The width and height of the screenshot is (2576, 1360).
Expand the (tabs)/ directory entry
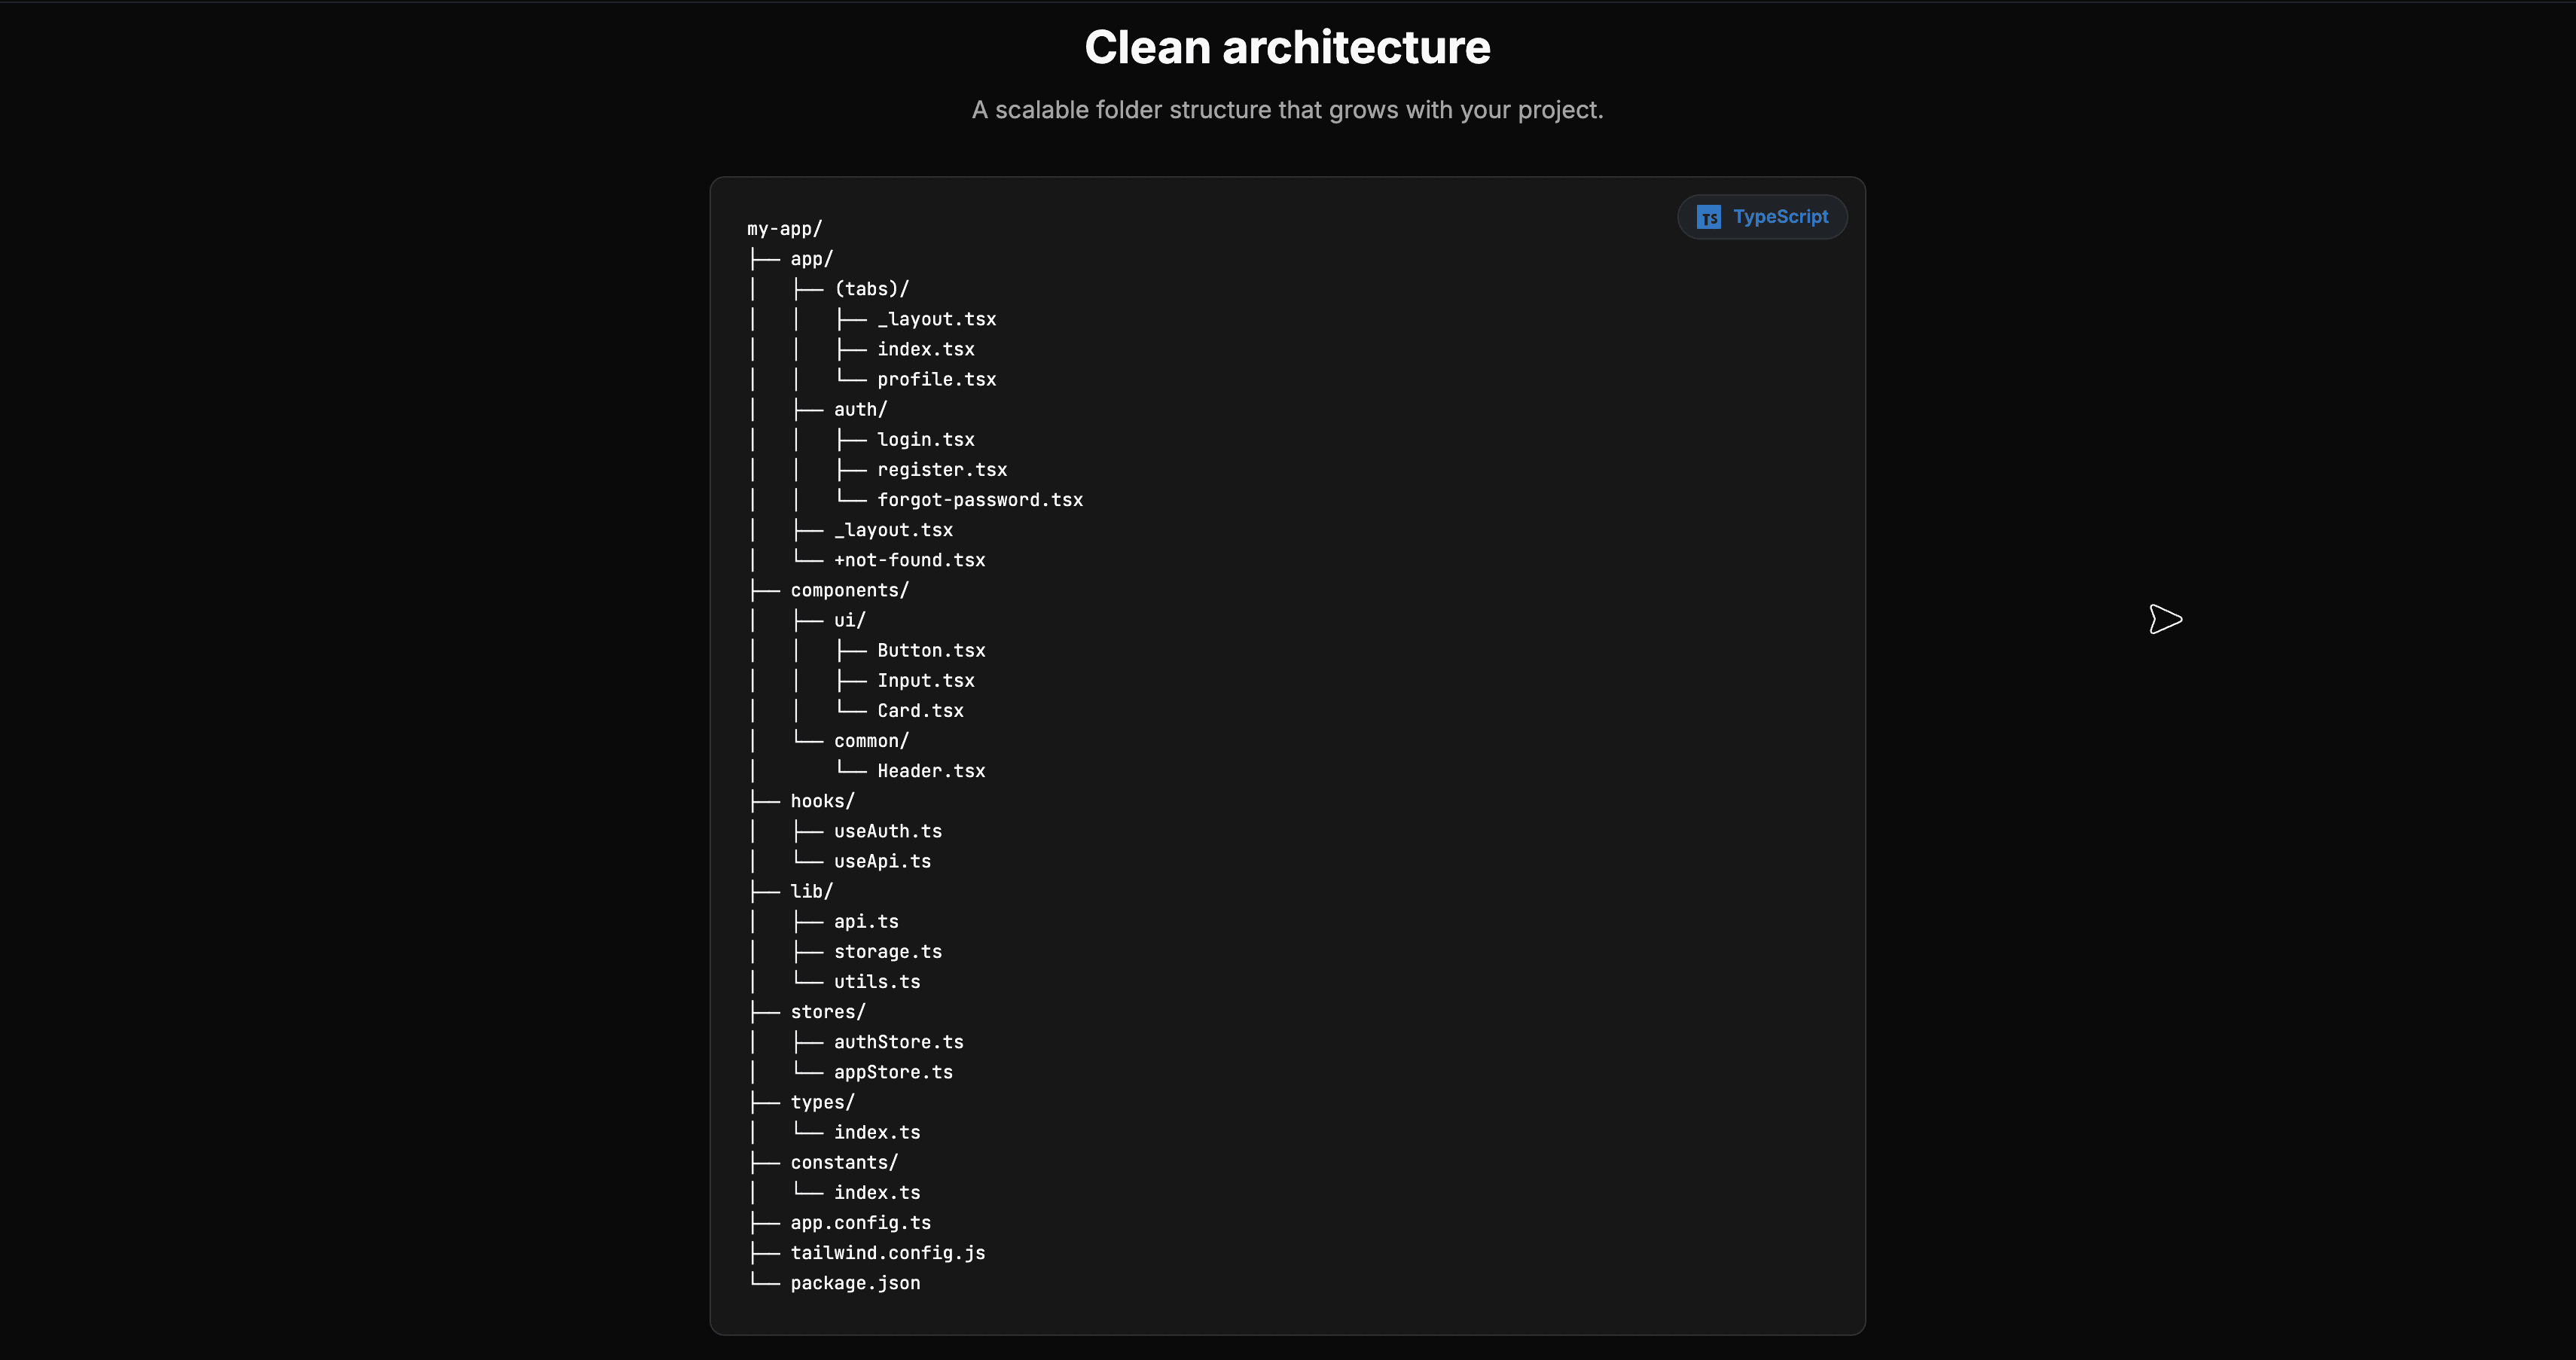[x=873, y=288]
